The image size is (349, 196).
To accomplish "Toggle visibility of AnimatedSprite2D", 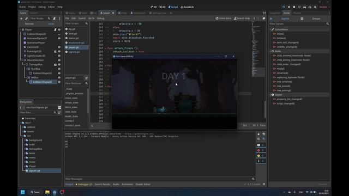I will pos(59,38).
